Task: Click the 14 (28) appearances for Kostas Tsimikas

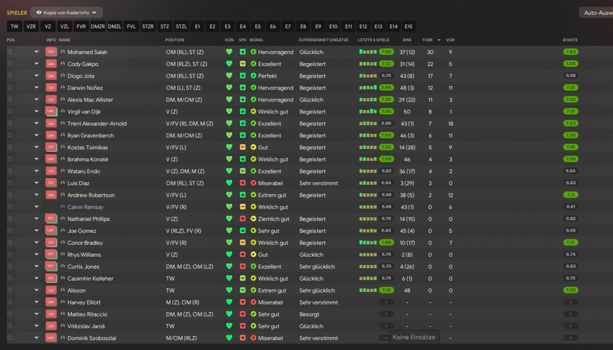Action: click(x=408, y=147)
